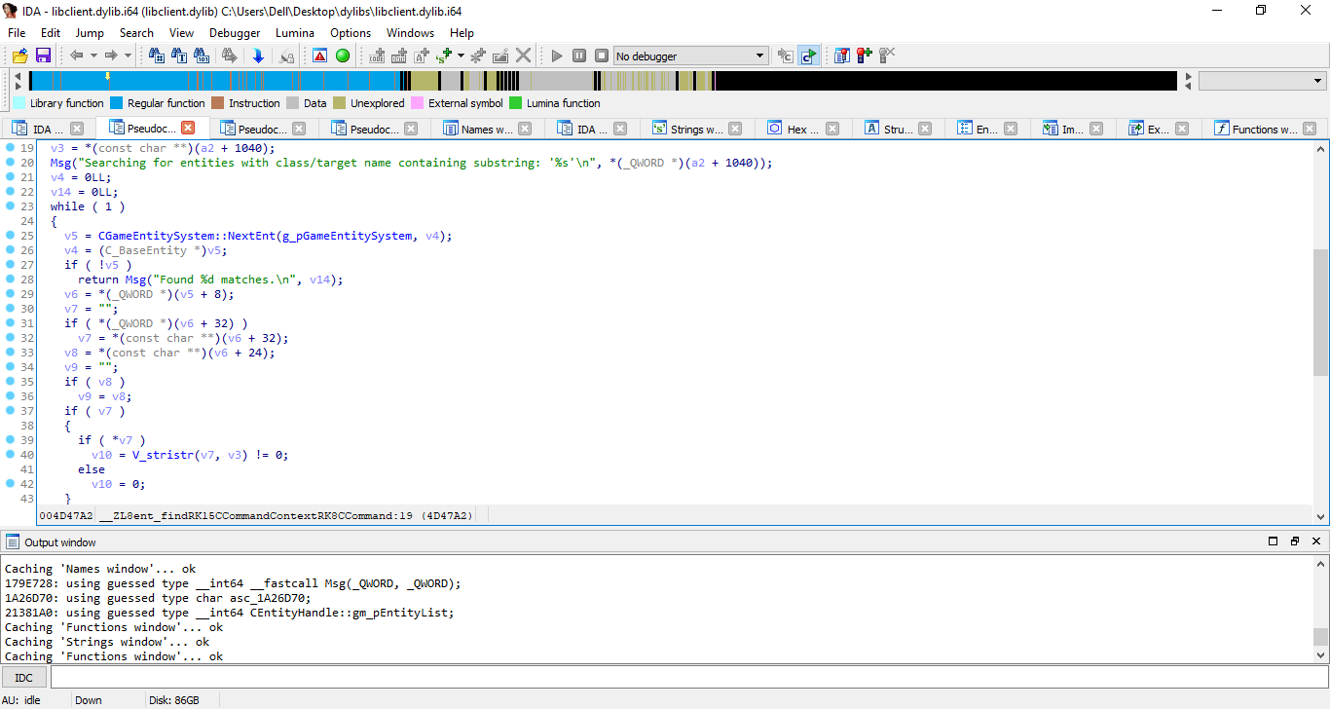This screenshot has width=1330, height=709.
Task: Click the yellow arrow marker in navigation band
Action: pos(107,75)
